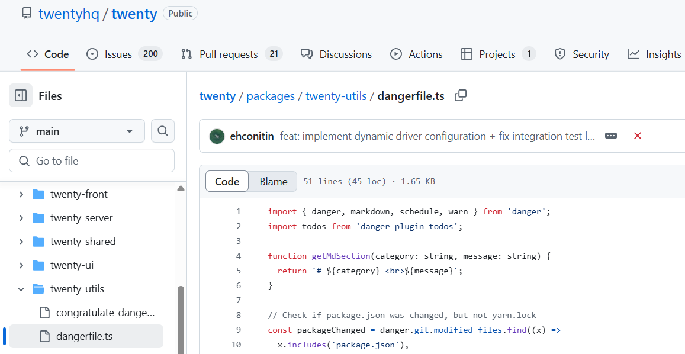Image resolution: width=685 pixels, height=354 pixels.
Task: Click the twenty breadcrumb link
Action: (217, 96)
